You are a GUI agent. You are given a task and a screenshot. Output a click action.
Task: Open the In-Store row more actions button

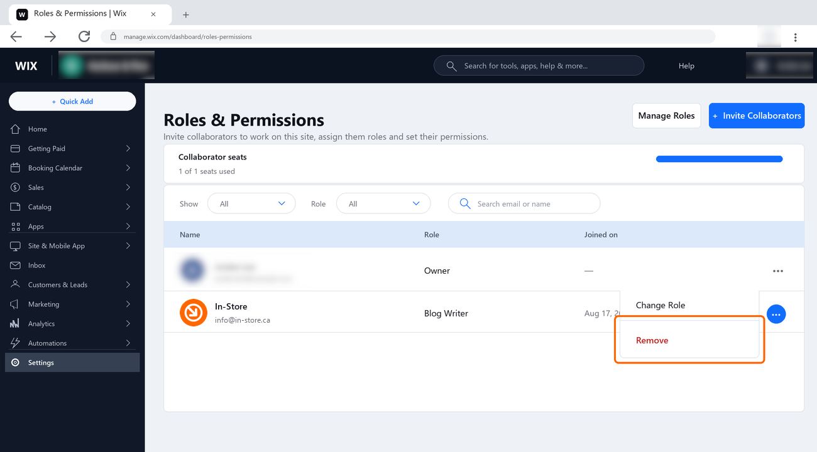pyautogui.click(x=776, y=314)
